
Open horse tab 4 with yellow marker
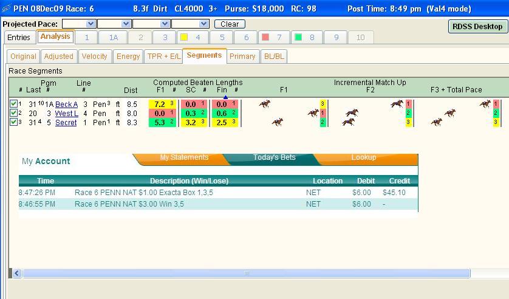pos(193,37)
